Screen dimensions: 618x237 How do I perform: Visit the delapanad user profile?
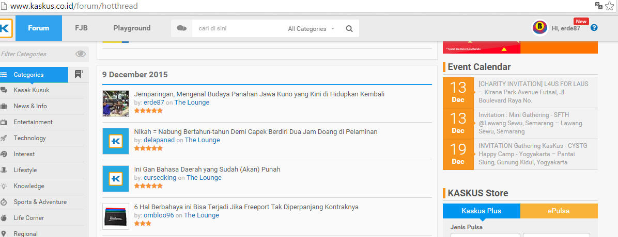(x=159, y=140)
